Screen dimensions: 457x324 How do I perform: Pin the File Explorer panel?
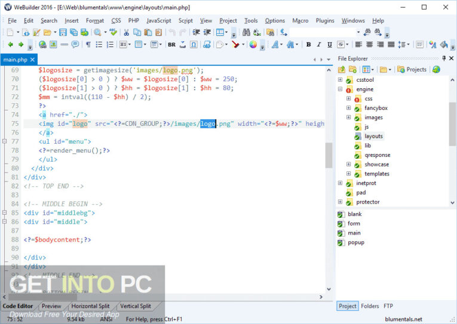pos(444,58)
